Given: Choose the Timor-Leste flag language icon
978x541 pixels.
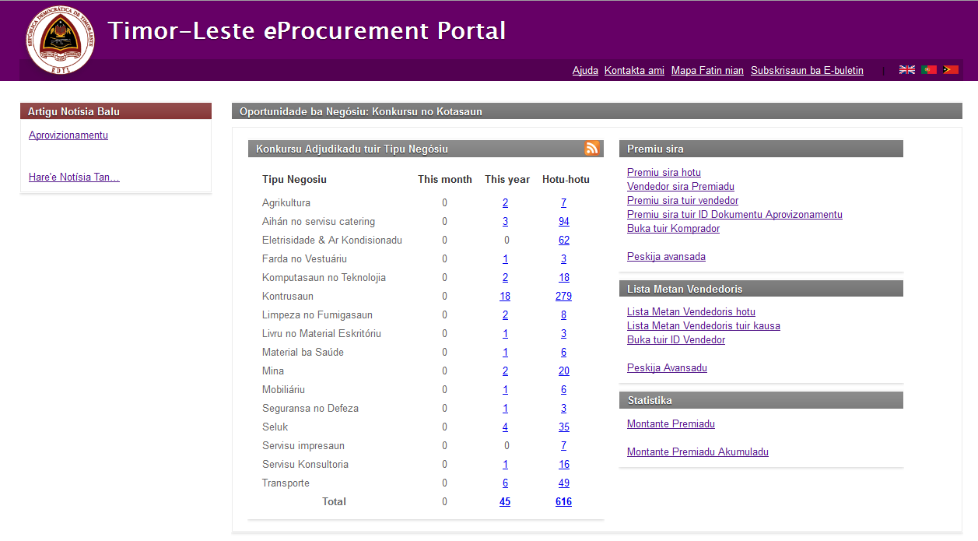Looking at the screenshot, I should pyautogui.click(x=950, y=70).
